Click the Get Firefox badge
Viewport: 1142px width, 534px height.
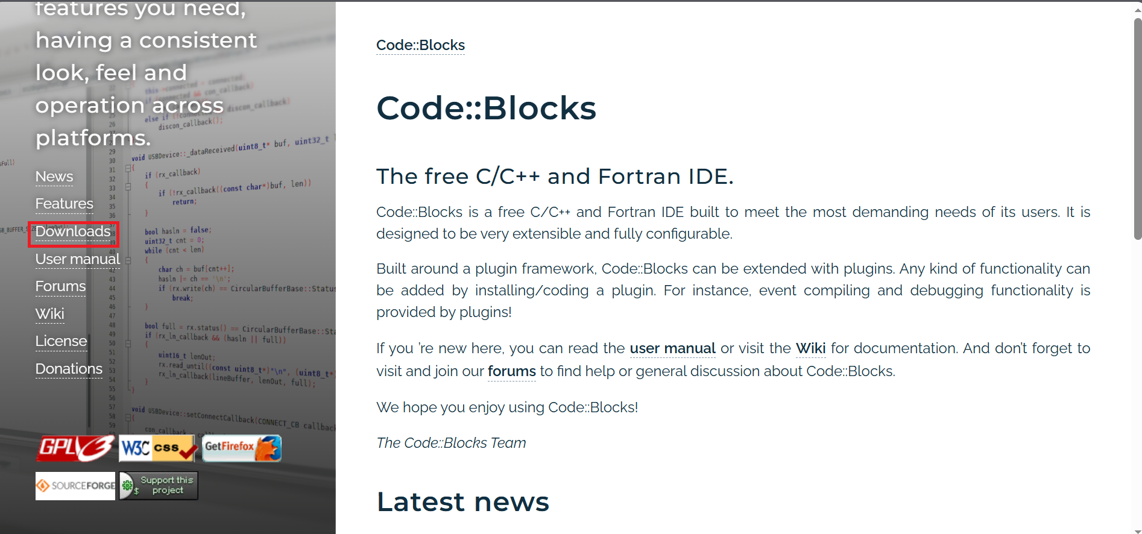click(x=241, y=448)
